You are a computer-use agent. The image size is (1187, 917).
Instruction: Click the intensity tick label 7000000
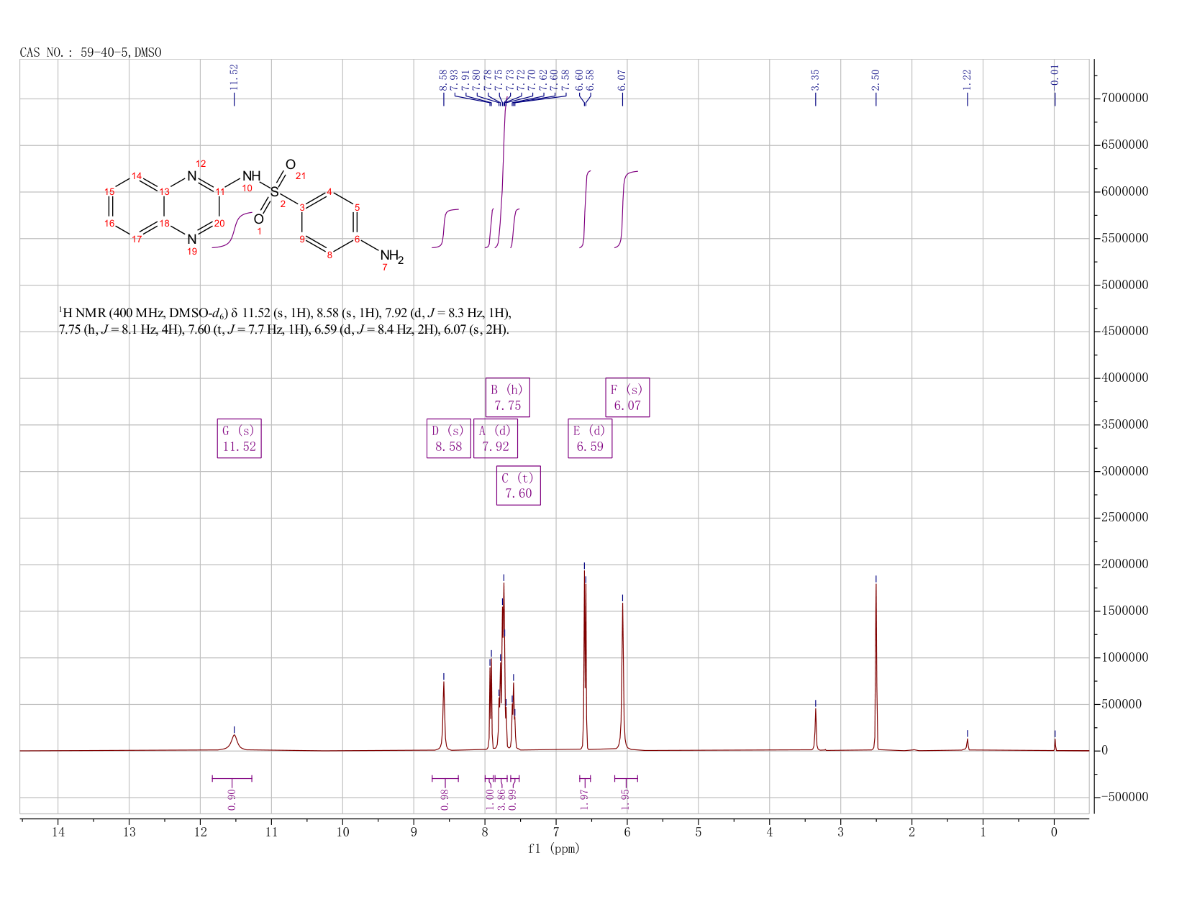click(x=1124, y=99)
